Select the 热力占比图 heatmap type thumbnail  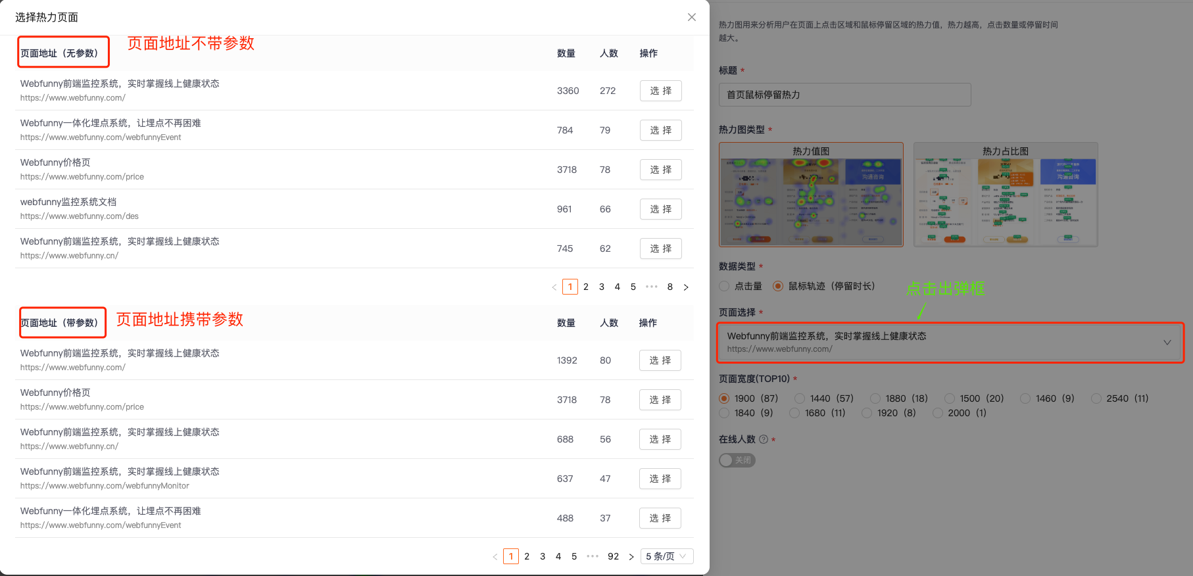(1006, 195)
